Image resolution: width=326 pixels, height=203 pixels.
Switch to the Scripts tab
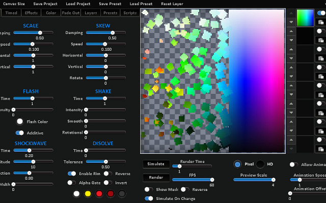(x=130, y=13)
